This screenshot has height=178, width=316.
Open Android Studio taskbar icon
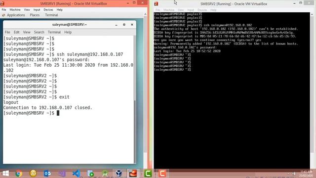[x=105, y=174]
